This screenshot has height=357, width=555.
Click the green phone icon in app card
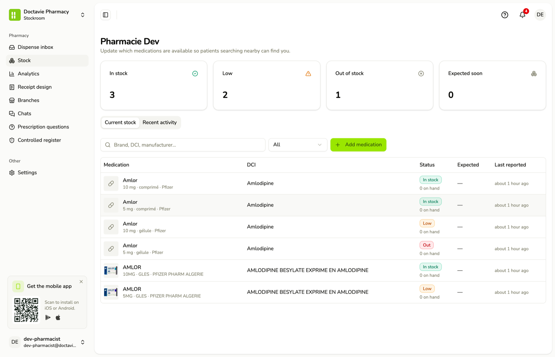click(18, 286)
